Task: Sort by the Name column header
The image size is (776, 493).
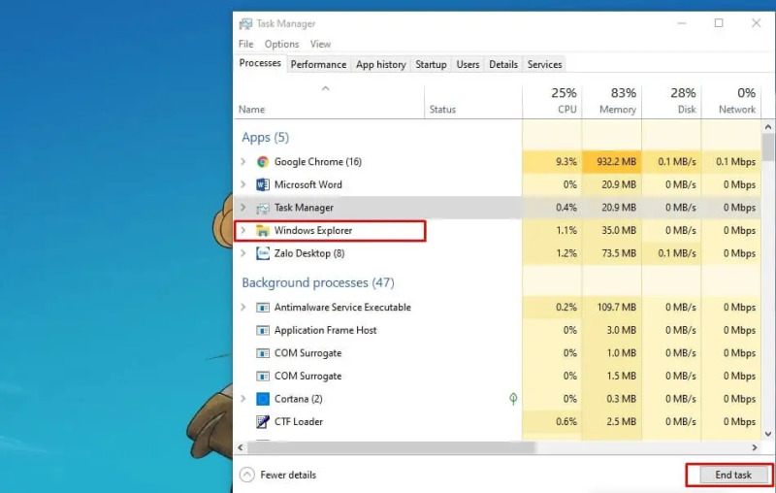Action: click(x=329, y=102)
